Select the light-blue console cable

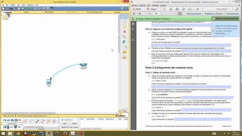(x=32, y=122)
